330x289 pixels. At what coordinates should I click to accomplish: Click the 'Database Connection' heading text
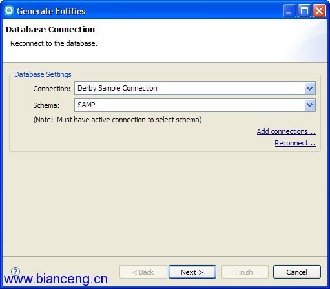[50, 30]
